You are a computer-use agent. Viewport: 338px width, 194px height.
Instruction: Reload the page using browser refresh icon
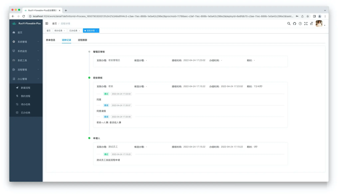click(23, 16)
